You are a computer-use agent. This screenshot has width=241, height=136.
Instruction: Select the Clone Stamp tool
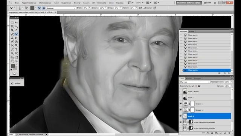(x=12, y=38)
